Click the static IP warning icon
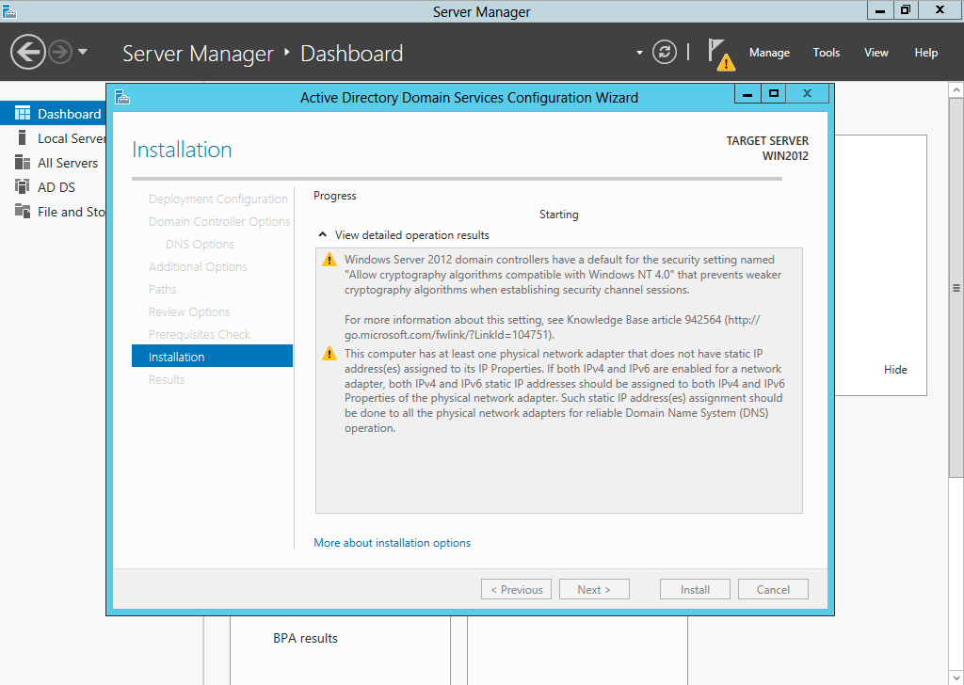The height and width of the screenshot is (685, 964). (x=329, y=354)
